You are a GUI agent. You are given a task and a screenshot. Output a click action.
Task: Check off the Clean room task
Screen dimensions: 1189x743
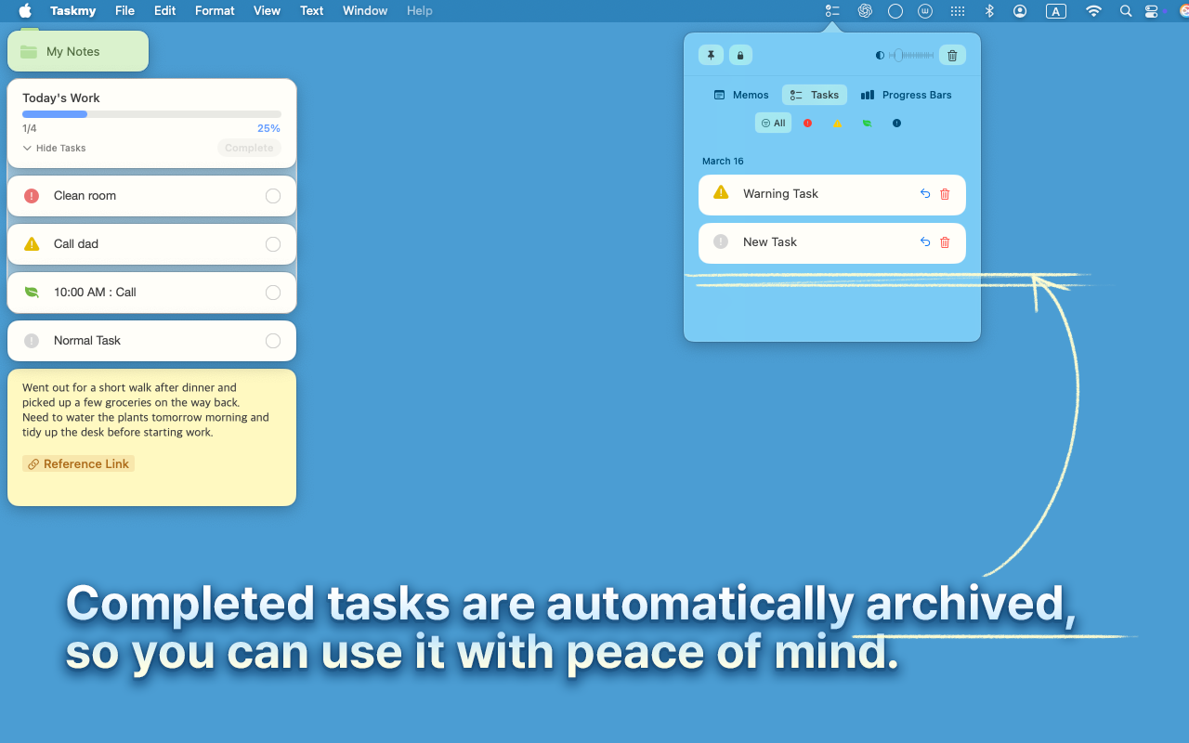[272, 196]
